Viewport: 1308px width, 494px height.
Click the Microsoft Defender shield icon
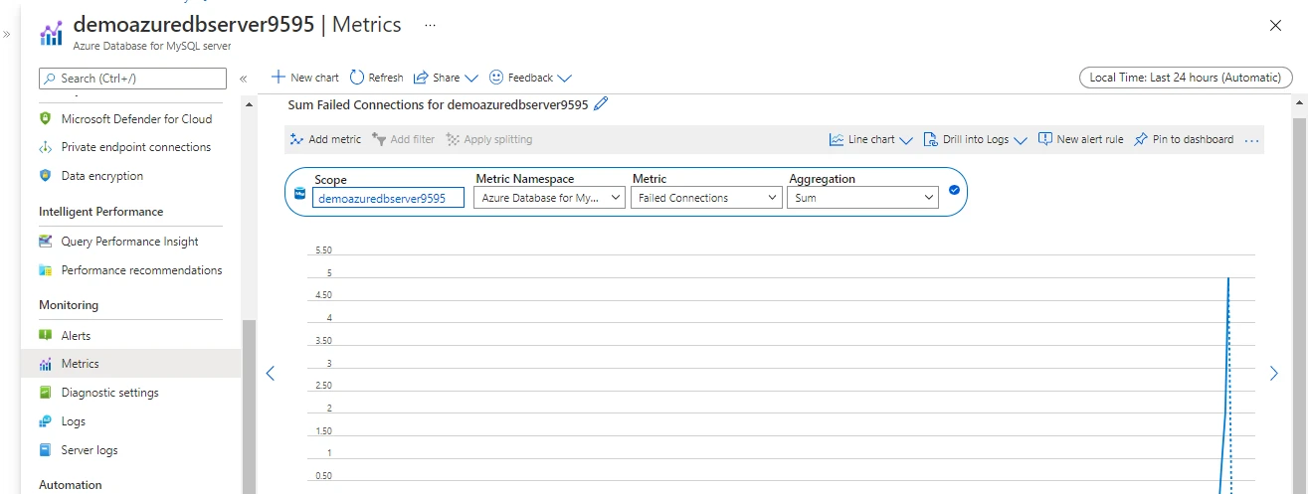(x=45, y=118)
